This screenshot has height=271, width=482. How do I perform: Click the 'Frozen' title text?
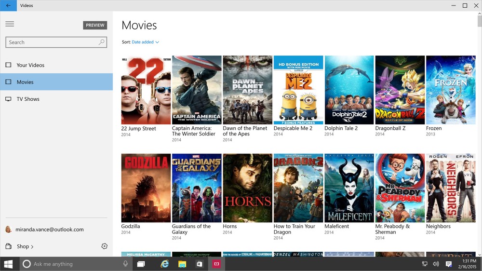coord(434,128)
